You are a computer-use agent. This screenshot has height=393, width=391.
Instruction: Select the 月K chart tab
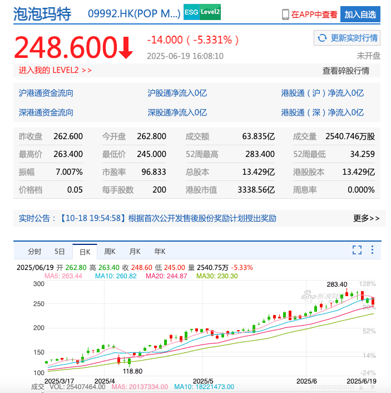click(135, 251)
